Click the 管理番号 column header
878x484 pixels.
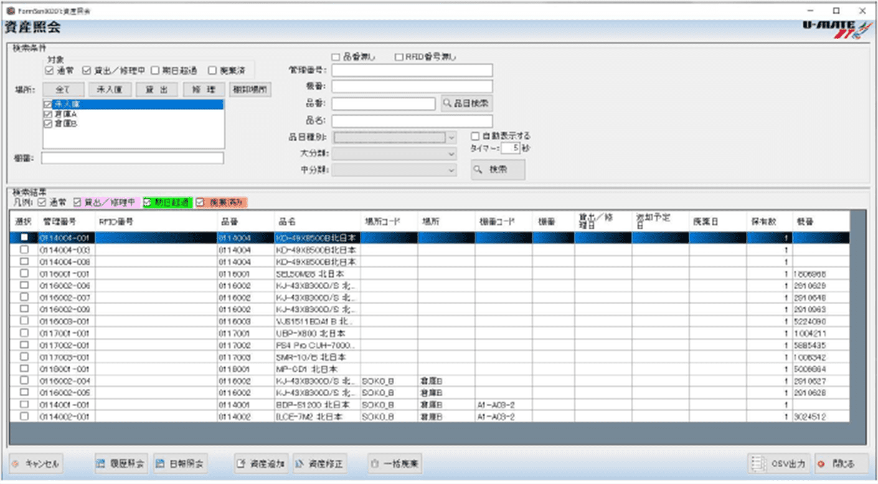[x=66, y=221]
